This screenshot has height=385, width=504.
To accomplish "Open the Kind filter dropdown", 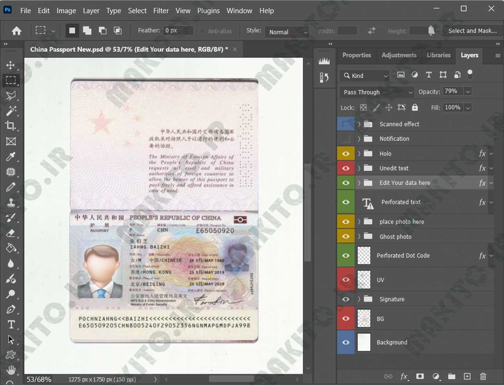I will 364,76.
